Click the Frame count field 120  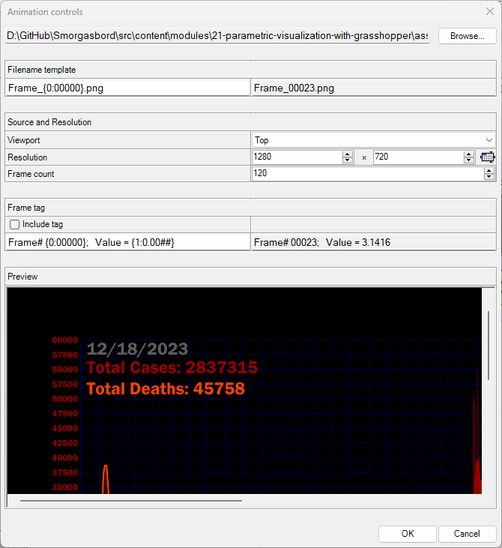[x=367, y=174]
